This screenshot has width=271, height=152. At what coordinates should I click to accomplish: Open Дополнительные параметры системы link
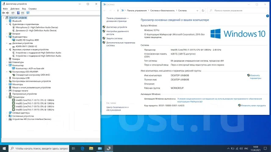(121, 44)
